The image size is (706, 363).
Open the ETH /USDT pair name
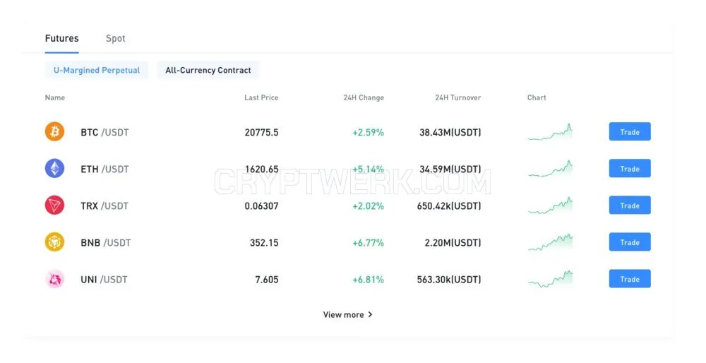tap(104, 169)
